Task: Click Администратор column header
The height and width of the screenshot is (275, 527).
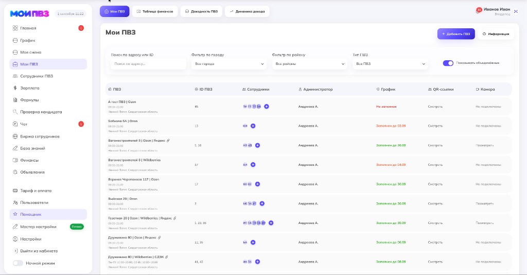Action: 315,90
